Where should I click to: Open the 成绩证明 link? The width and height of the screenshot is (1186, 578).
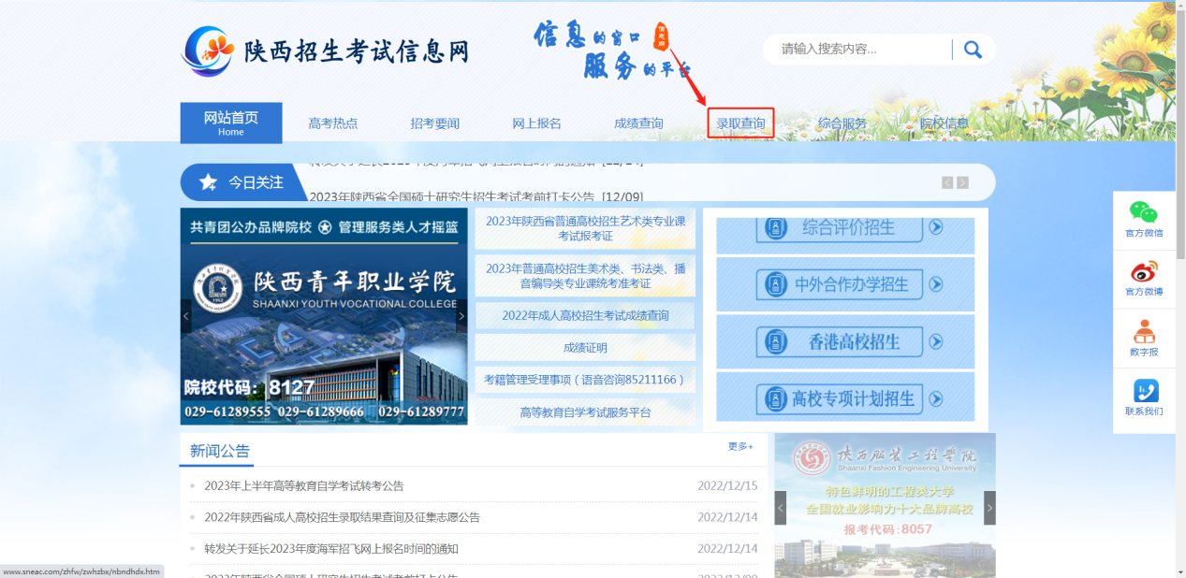585,348
